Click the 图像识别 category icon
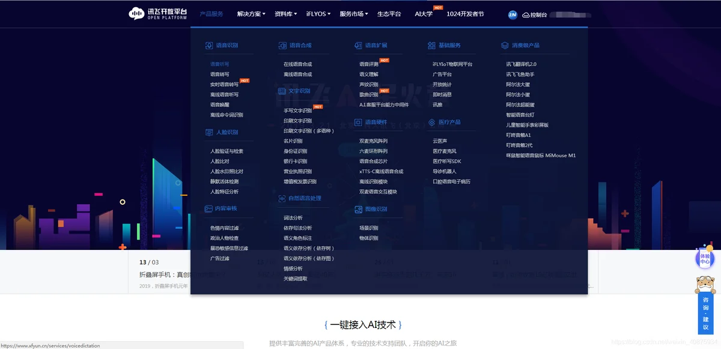 (358, 209)
